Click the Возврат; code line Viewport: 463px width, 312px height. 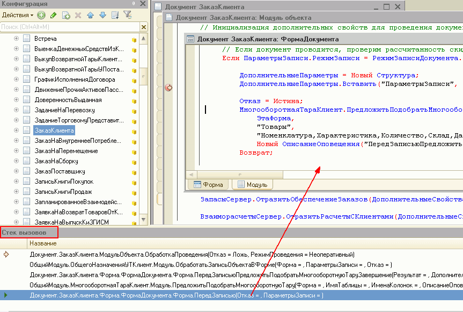256,153
